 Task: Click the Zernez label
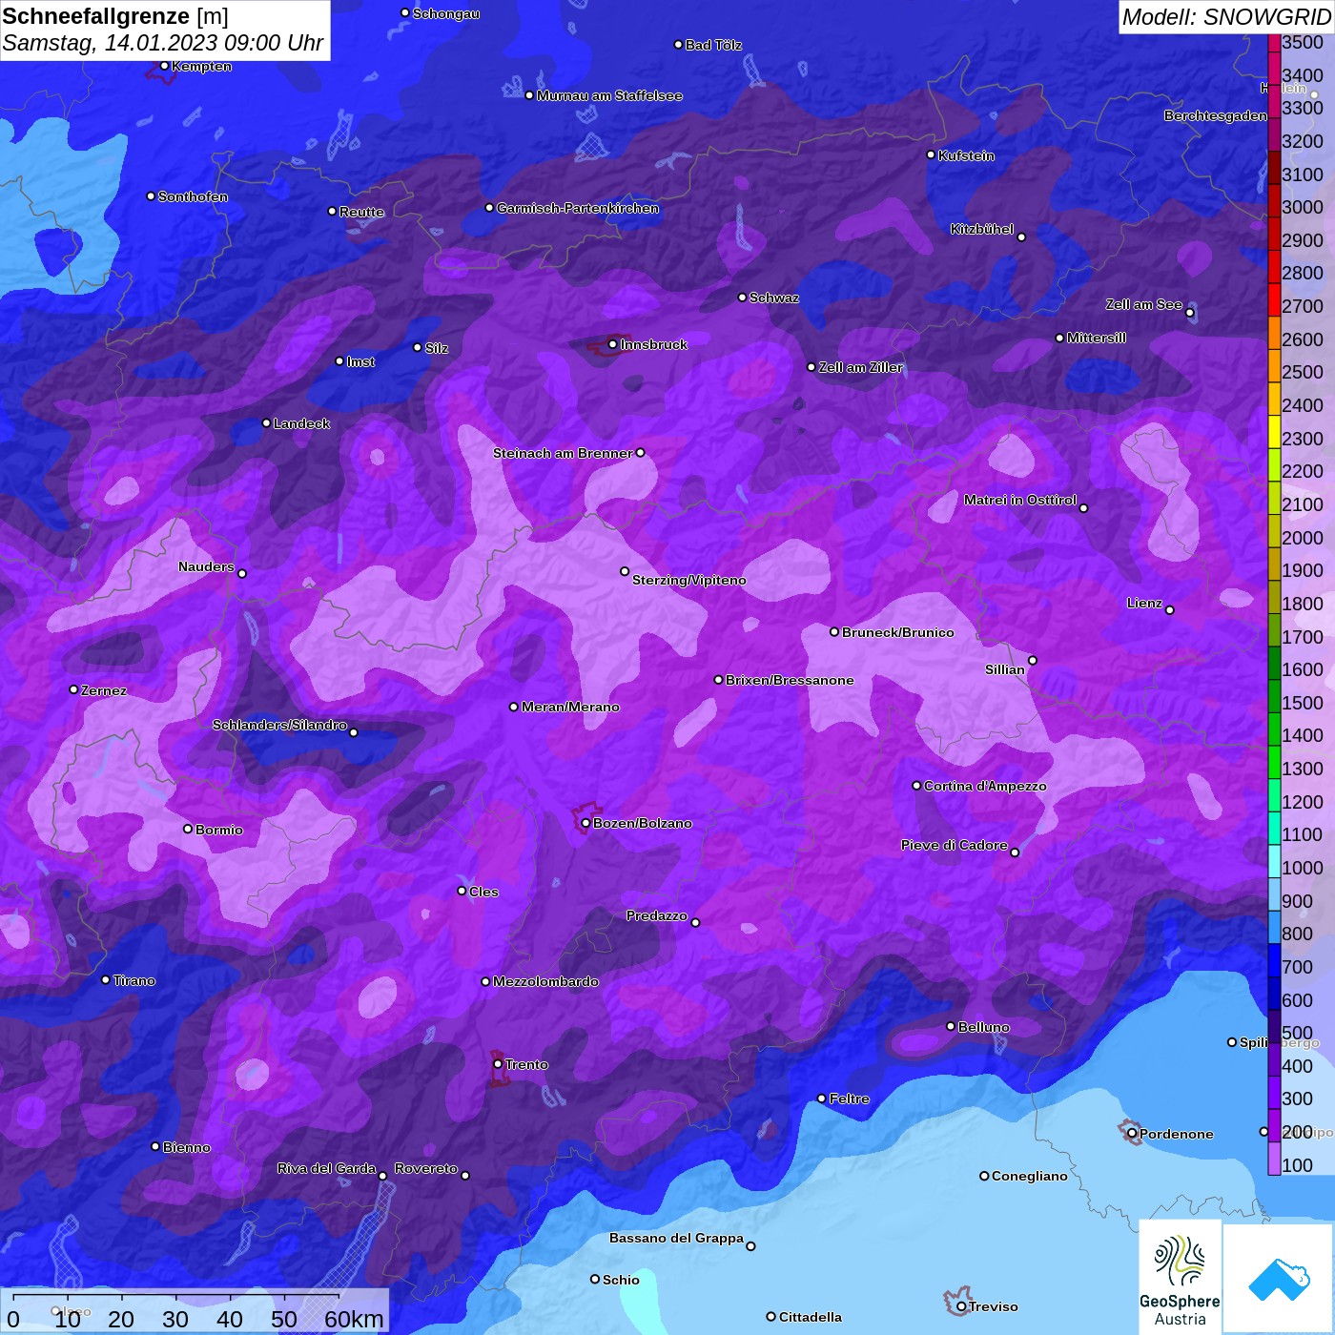[x=104, y=690]
